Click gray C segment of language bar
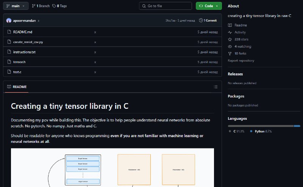Screen dimensions: 303x187 [x=261, y=126]
